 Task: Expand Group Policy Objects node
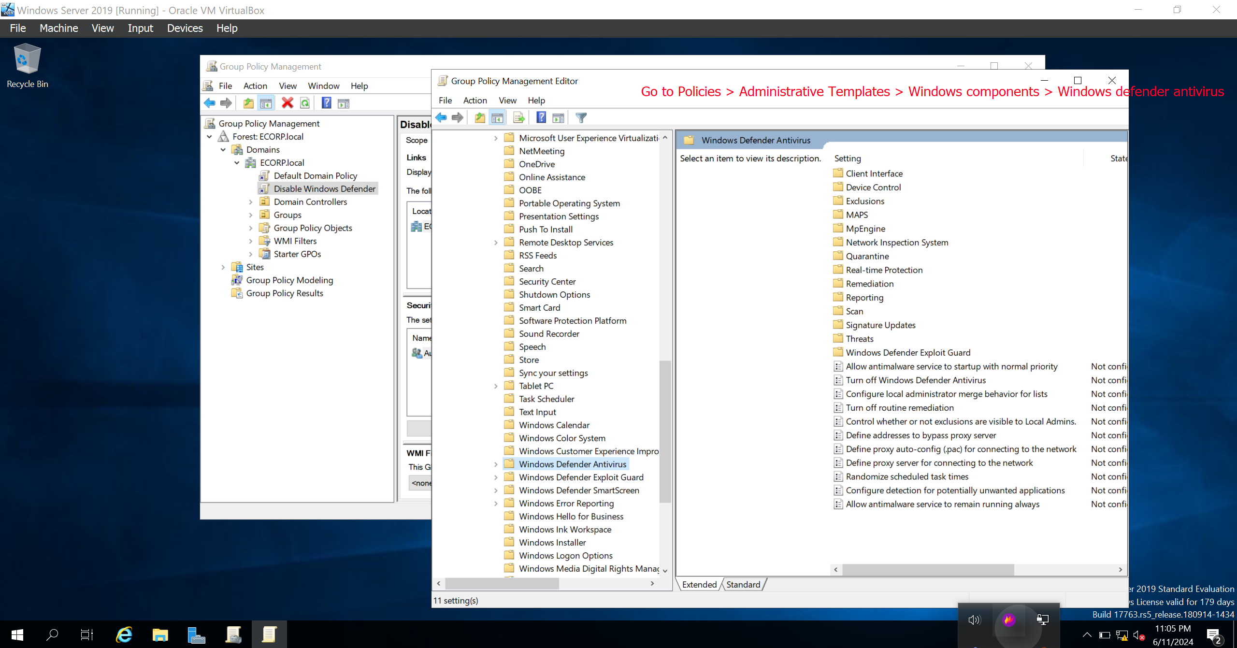250,228
